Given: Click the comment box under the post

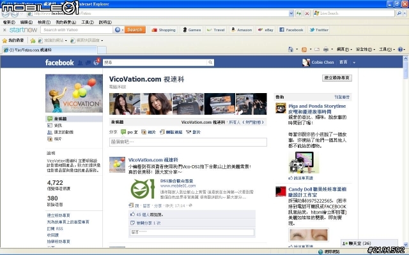Looking at the screenshot, I should coord(192,232).
